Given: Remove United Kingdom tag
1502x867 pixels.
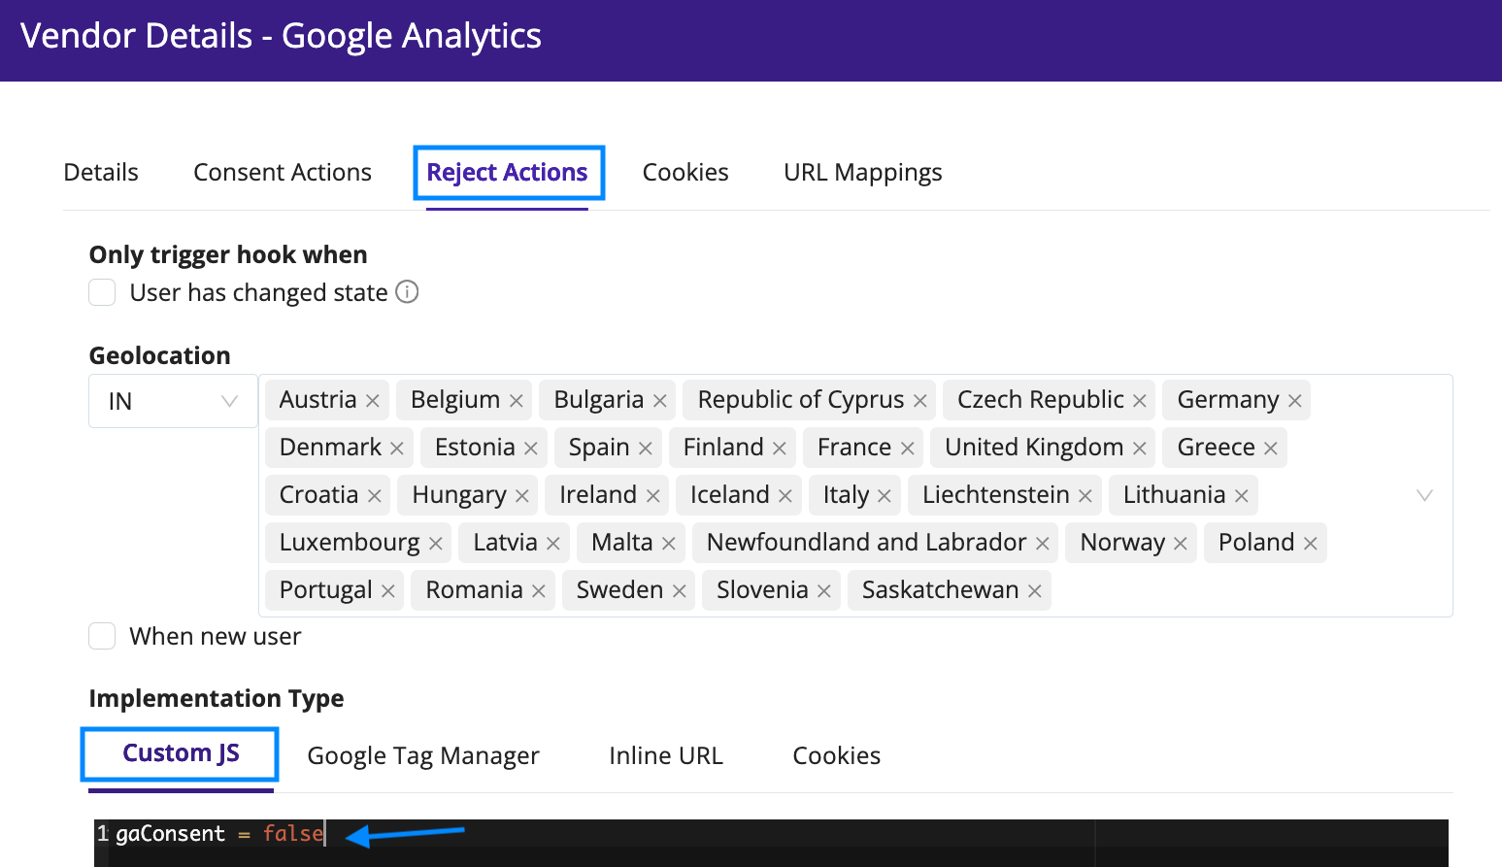Looking at the screenshot, I should 1140,448.
